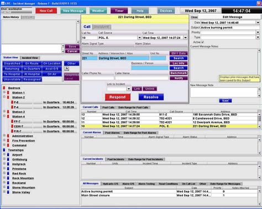The width and height of the screenshot is (262, 209).
Task: Select the Call tab
Action: tap(87, 27)
